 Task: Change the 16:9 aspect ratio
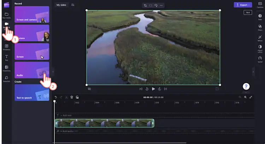coord(248,12)
